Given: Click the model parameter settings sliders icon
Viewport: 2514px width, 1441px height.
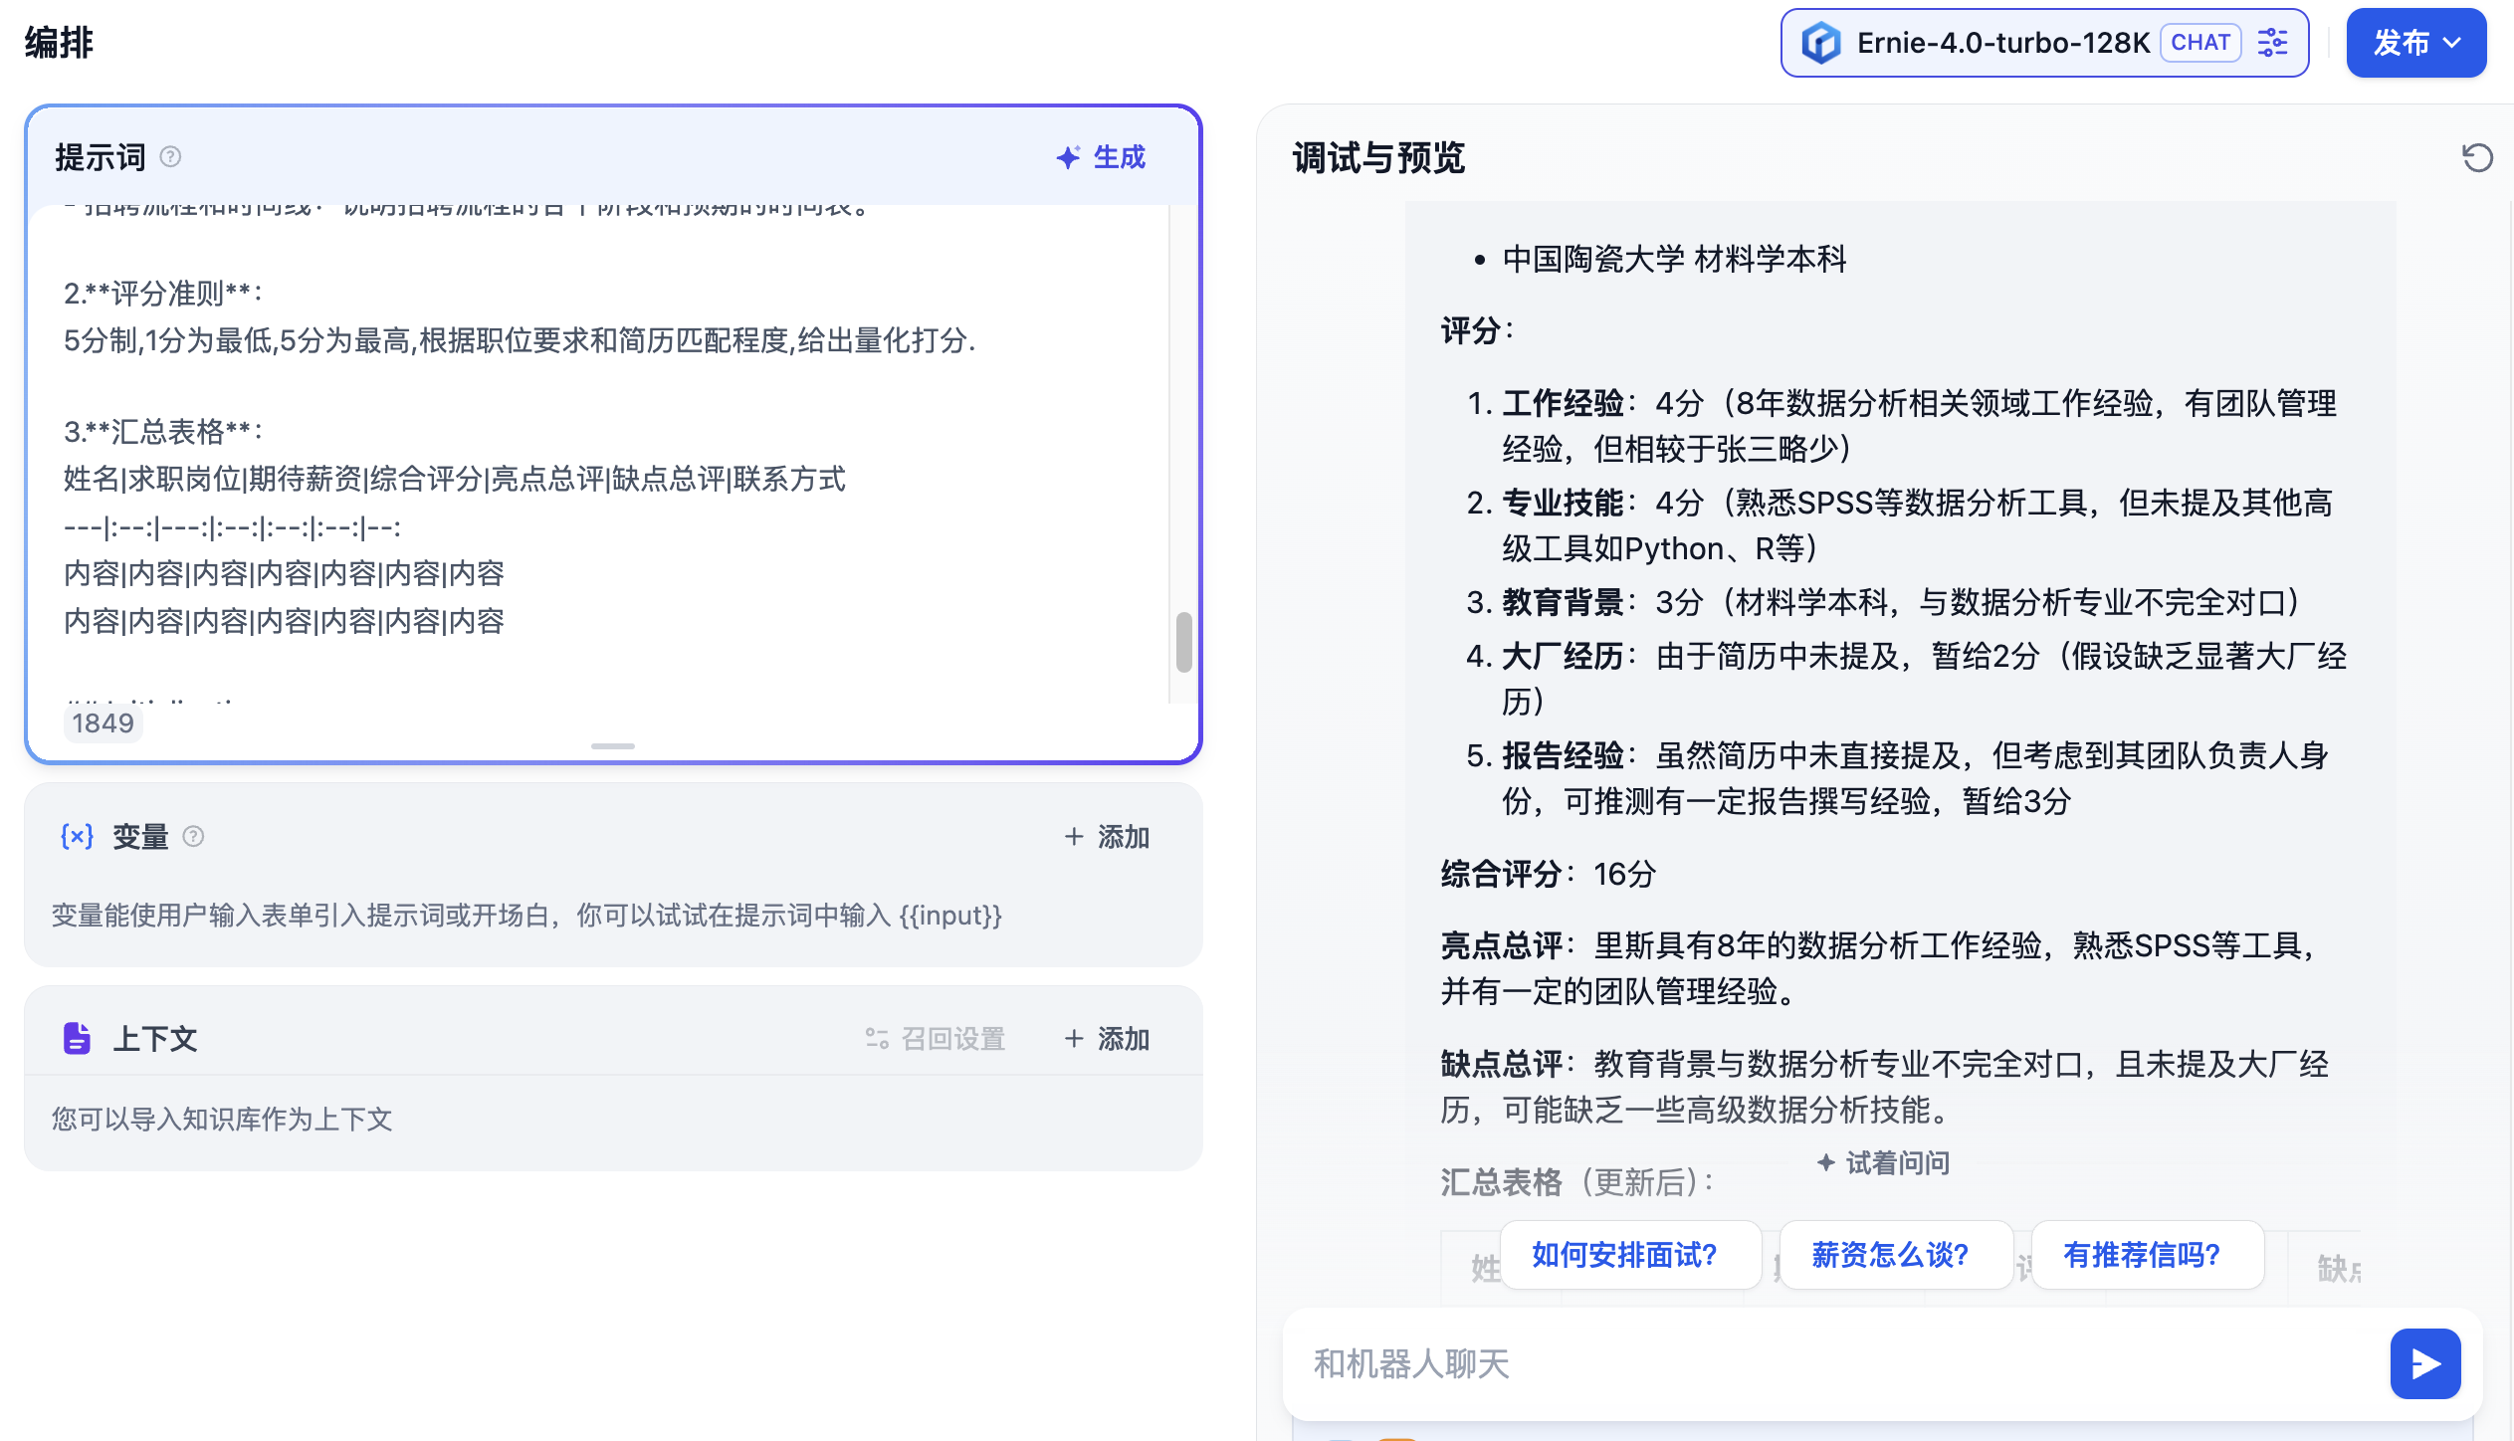Looking at the screenshot, I should pyautogui.click(x=2272, y=43).
